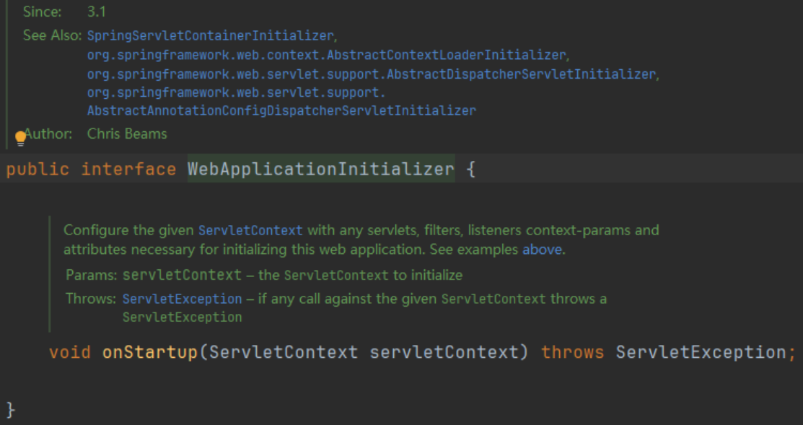Click the 'Since:' label
803x425 pixels.
[43, 12]
